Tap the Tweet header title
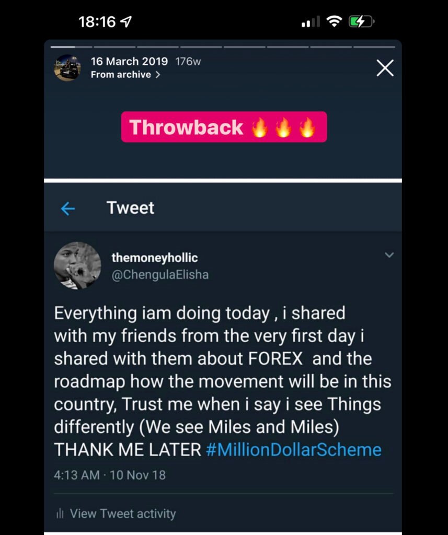The image size is (448, 535). pyautogui.click(x=131, y=208)
